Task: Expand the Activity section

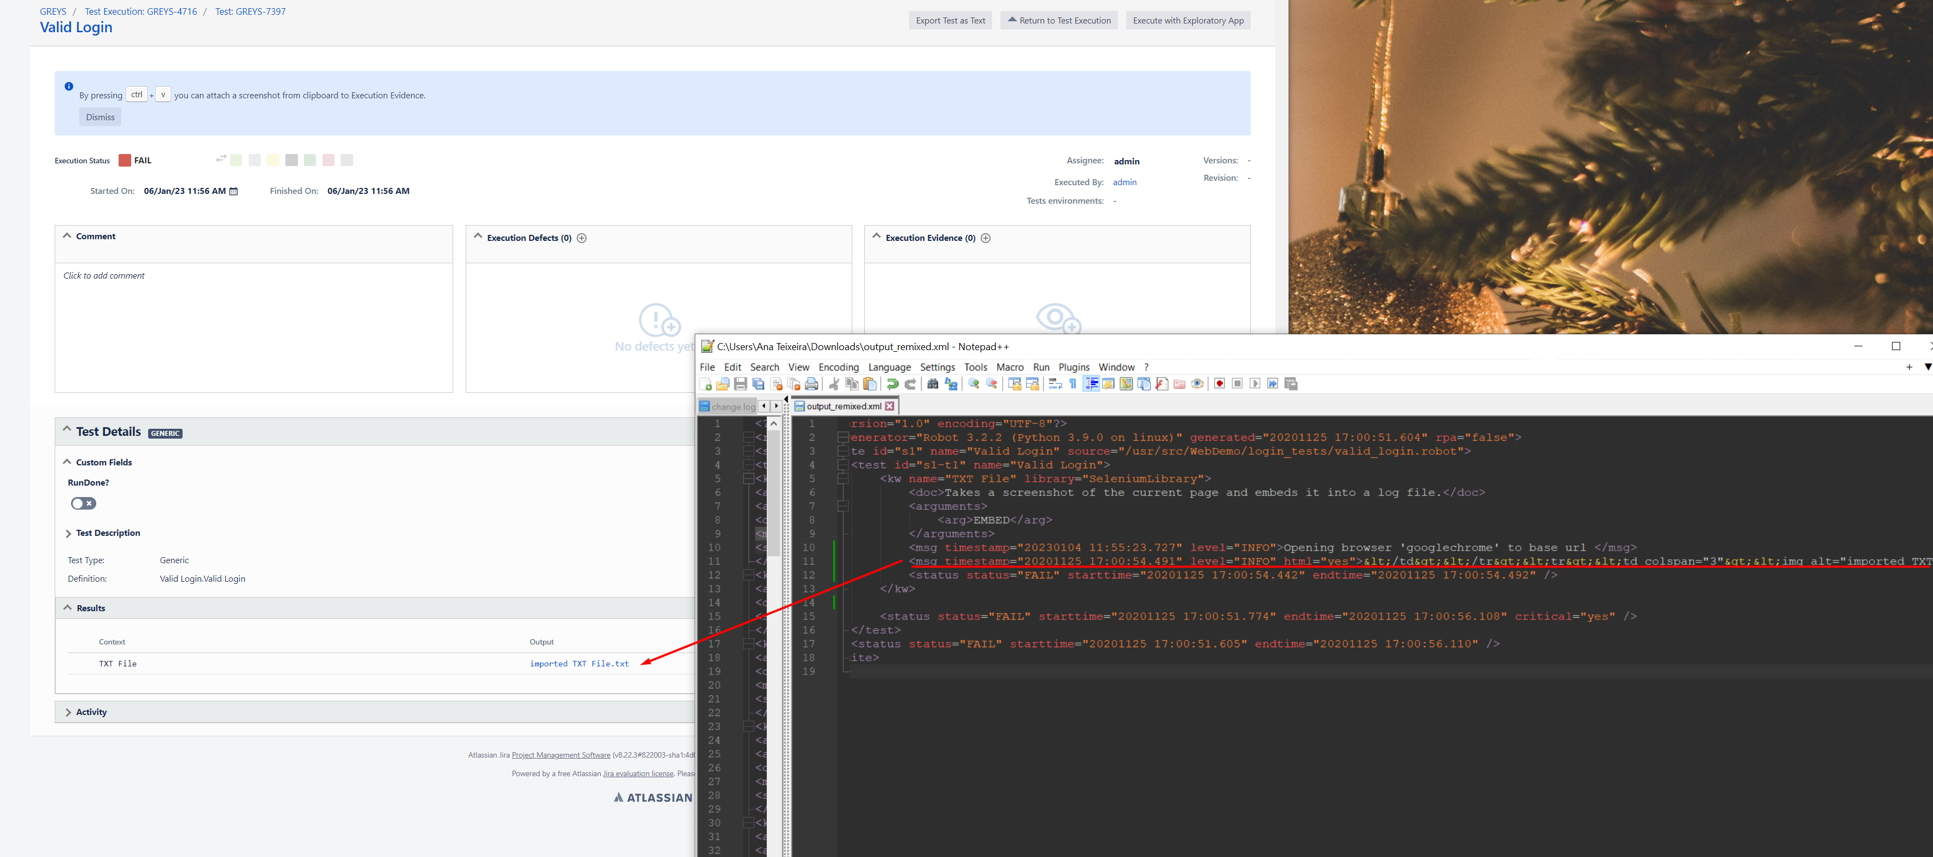Action: [68, 712]
